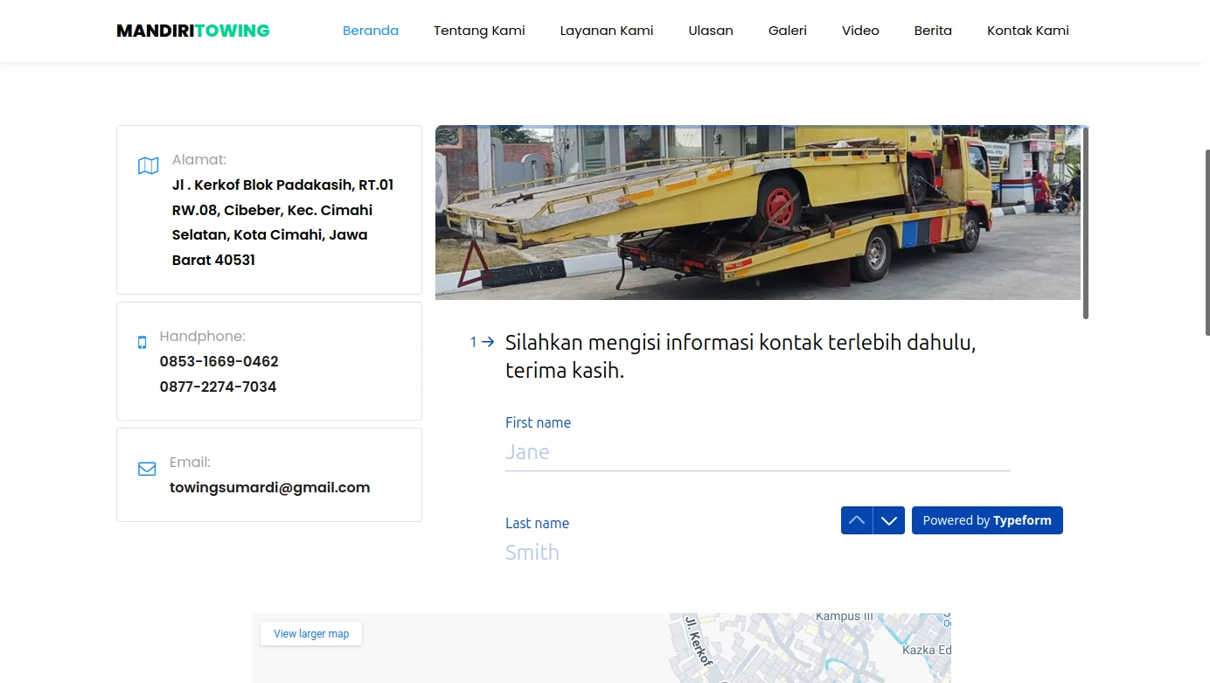Click the envelope icon beside Email
Screen dimensions: 1210x683
(147, 469)
